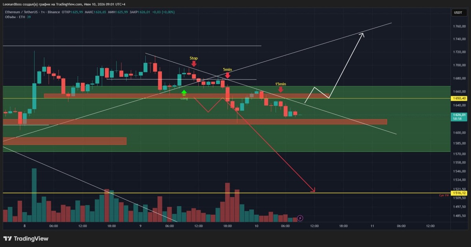This screenshot has height=247, width=471.
Task: Select the yellow 5min text label
Action: coord(227,69)
